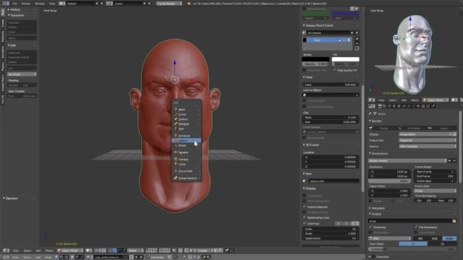Viewport: 463px width, 260px height.
Task: Open the Help menu in top bar
Action: [52, 4]
